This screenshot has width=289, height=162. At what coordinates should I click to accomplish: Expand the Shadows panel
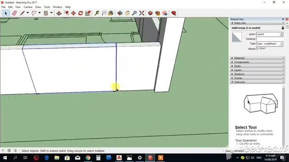point(232,74)
